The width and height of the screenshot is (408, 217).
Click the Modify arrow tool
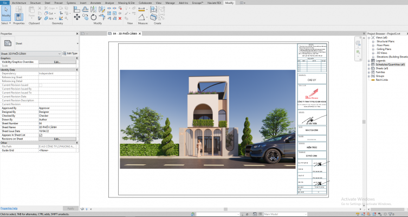[6, 13]
